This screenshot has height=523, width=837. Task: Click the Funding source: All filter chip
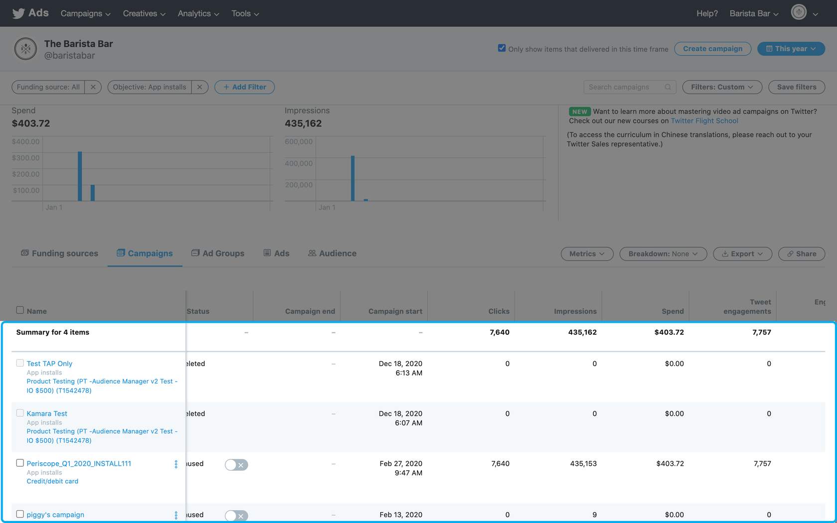[x=48, y=87]
